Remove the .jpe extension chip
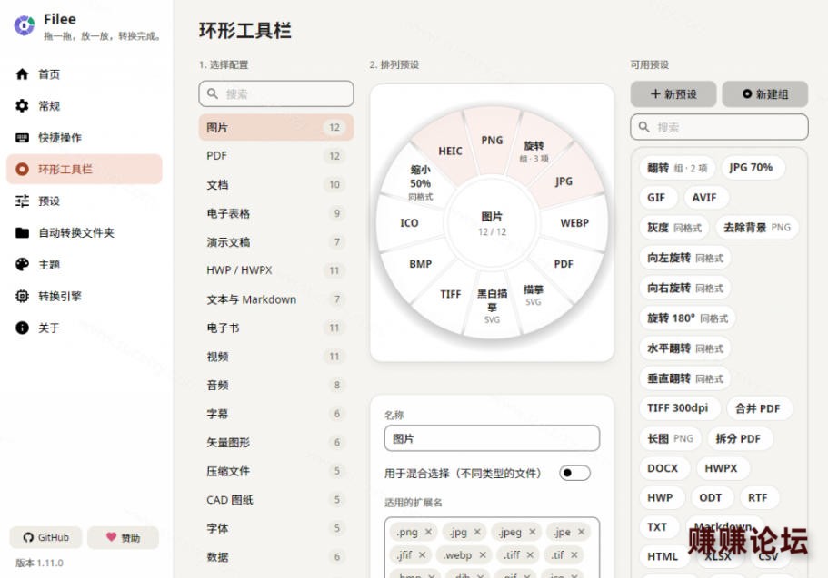The image size is (828, 578). pyautogui.click(x=581, y=532)
